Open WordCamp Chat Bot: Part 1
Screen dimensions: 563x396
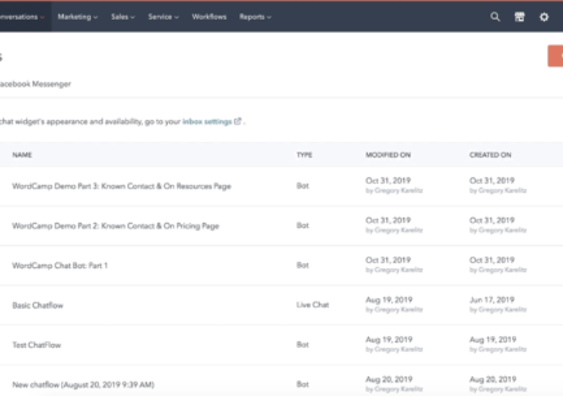click(x=60, y=266)
